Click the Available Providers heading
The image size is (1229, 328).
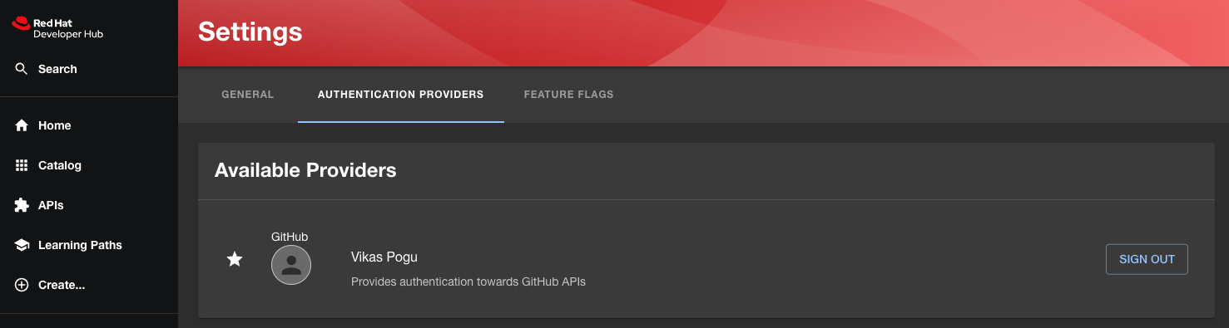[x=305, y=170]
